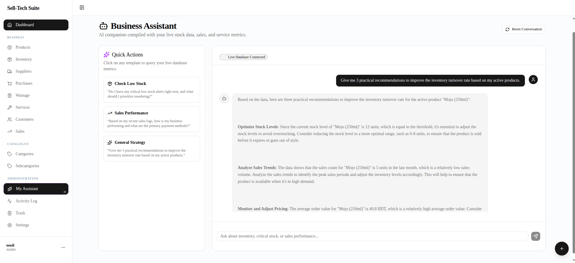The width and height of the screenshot is (575, 263).
Task: Click the Products box icon
Action: pyautogui.click(x=10, y=47)
